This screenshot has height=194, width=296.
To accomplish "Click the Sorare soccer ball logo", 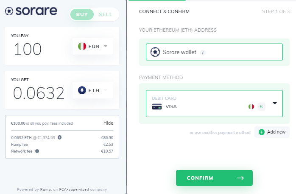I will [x=9, y=11].
